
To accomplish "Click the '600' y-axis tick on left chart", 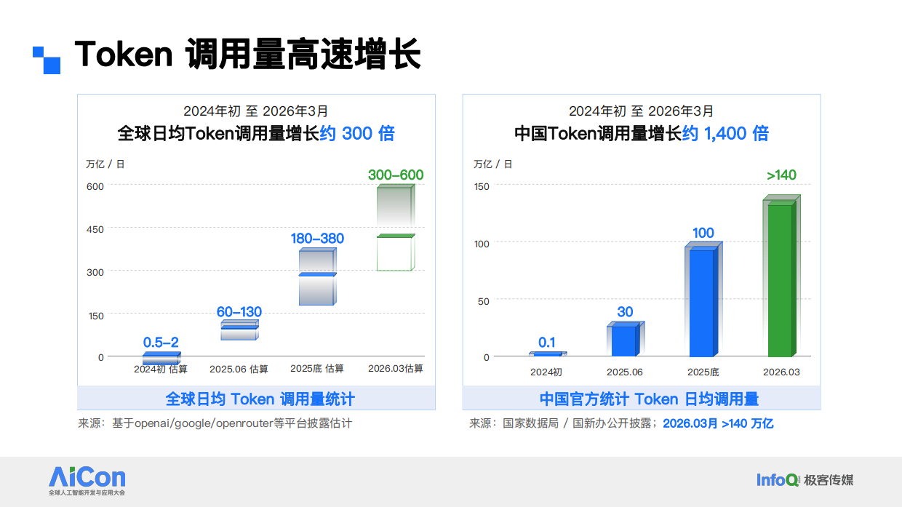I will click(96, 186).
